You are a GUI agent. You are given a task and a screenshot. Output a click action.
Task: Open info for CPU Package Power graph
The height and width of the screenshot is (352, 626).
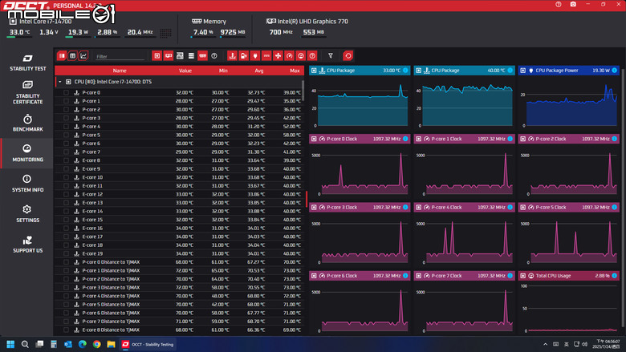615,71
